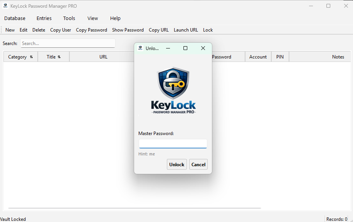Click the "Search:" label
The height and width of the screenshot is (222, 353).
tap(10, 43)
